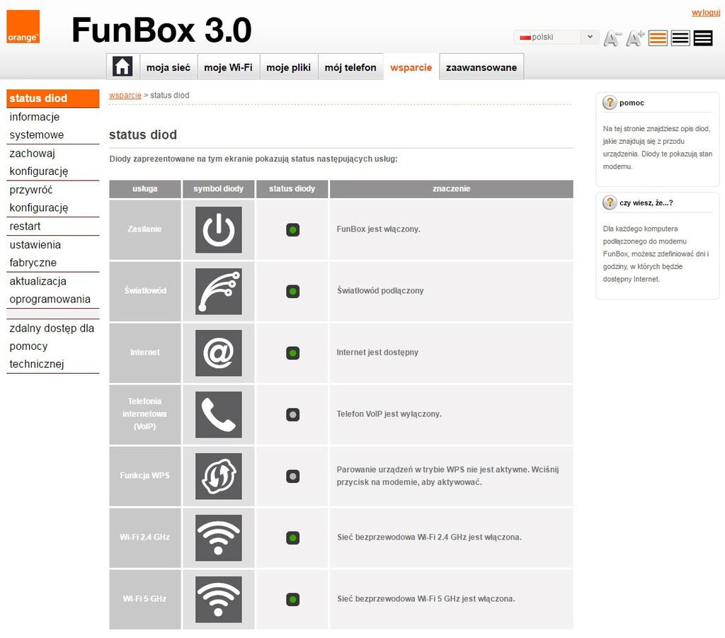Viewport: 725px width, 638px height.
Task: Click the green Internet status LED
Action: pyautogui.click(x=292, y=353)
